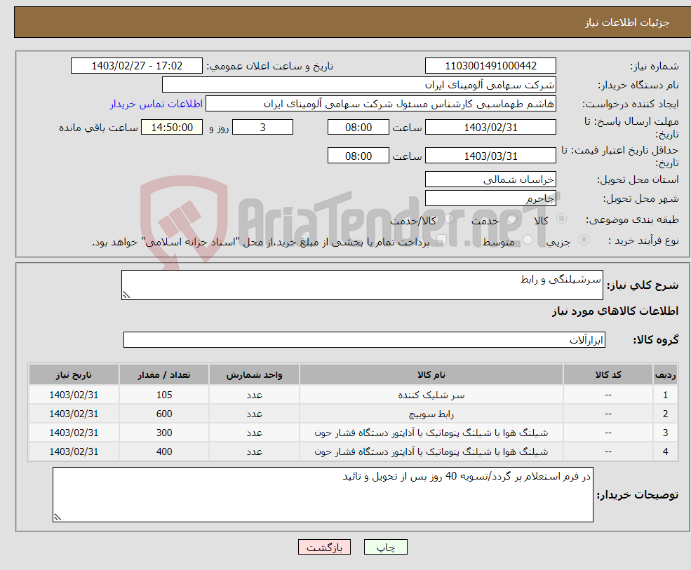The width and height of the screenshot is (691, 570).
Task: Click unit cell عدد in row 2
Action: coord(254,414)
